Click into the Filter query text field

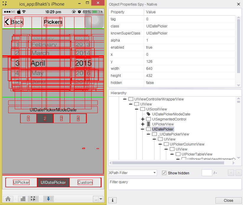tap(175, 184)
